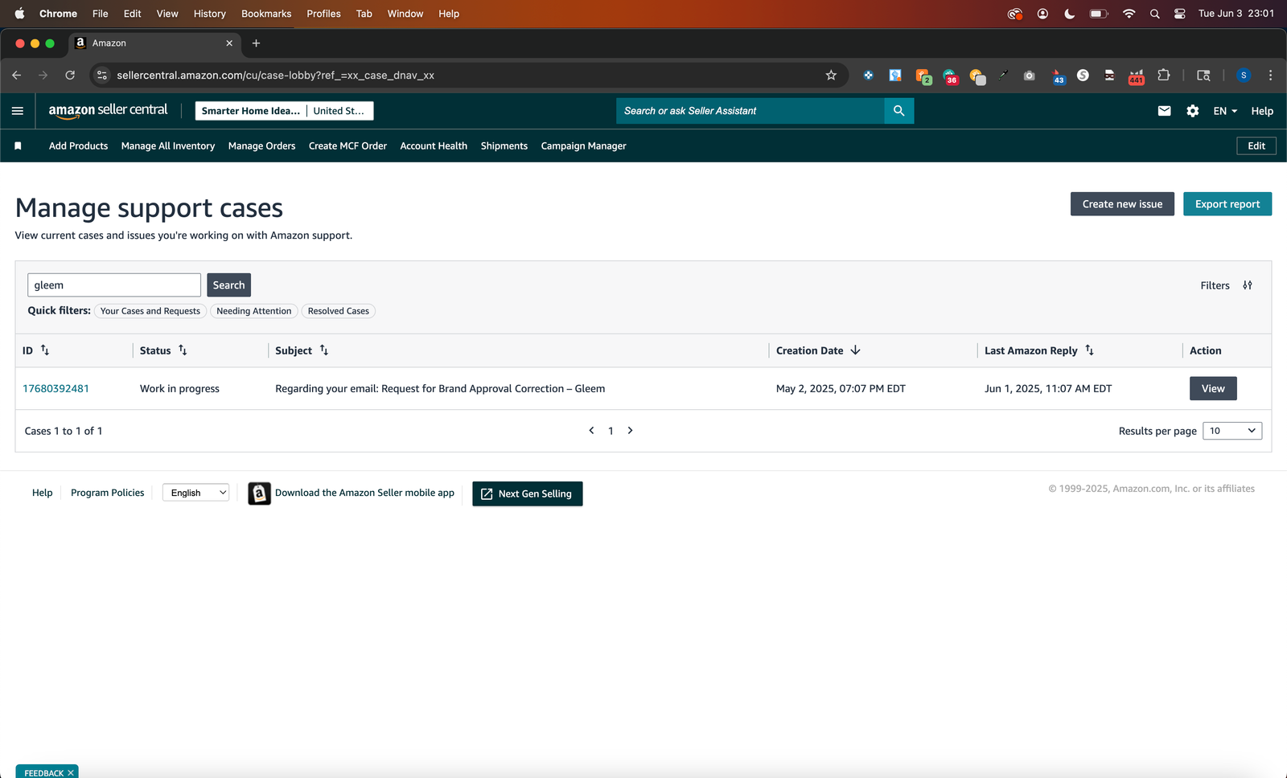Open the Chrome Extensions puzzle icon
This screenshot has width=1287, height=778.
pos(1163,76)
